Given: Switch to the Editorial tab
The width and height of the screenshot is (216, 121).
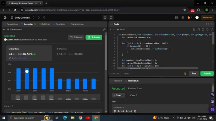Looking at the screenshot, I should point(44,24).
